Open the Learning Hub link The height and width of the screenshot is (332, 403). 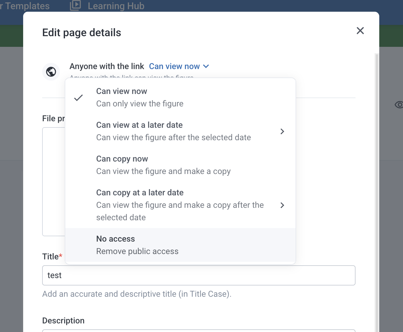point(116,6)
